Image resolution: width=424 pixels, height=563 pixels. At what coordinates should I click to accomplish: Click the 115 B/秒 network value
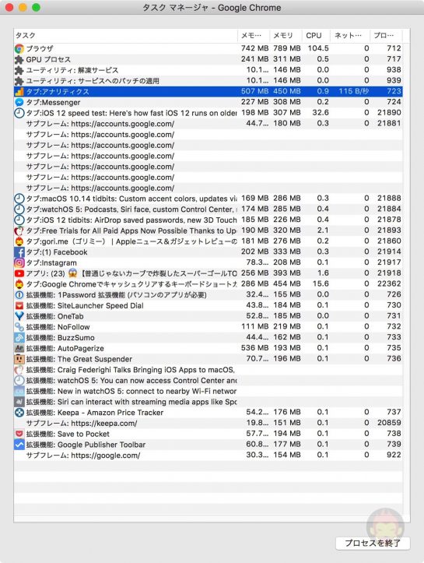(354, 91)
